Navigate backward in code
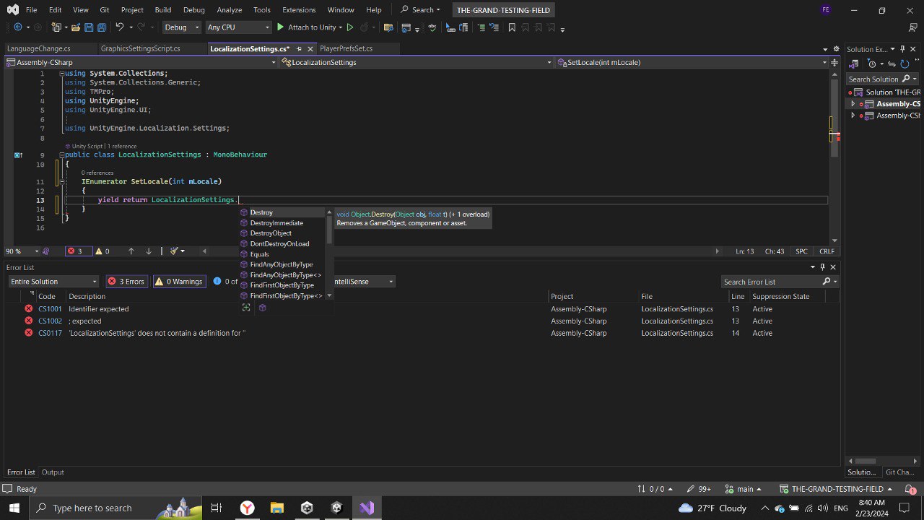Image resolution: width=924 pixels, height=520 pixels. pyautogui.click(x=18, y=27)
